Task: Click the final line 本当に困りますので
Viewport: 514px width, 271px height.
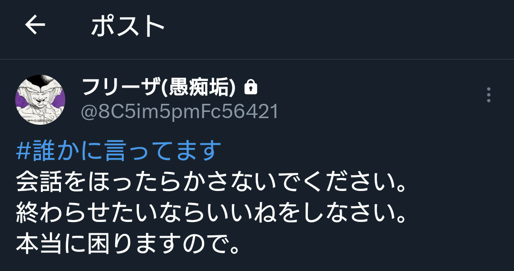Action: click(x=128, y=244)
